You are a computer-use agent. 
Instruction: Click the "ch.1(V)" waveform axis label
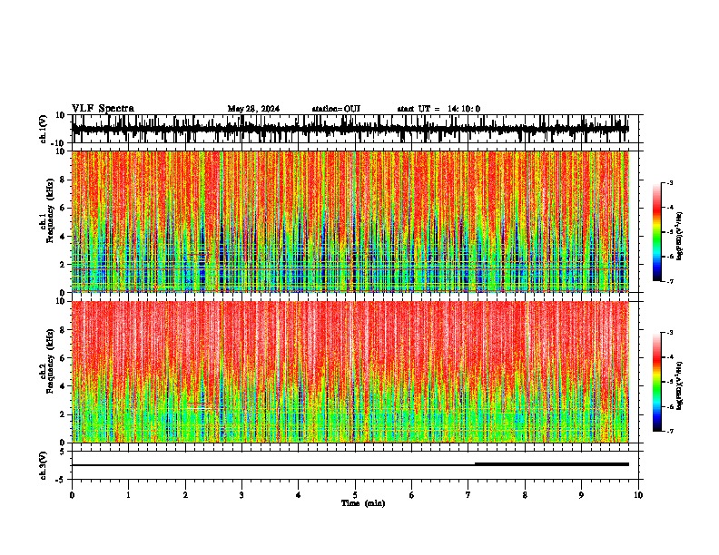pos(44,129)
